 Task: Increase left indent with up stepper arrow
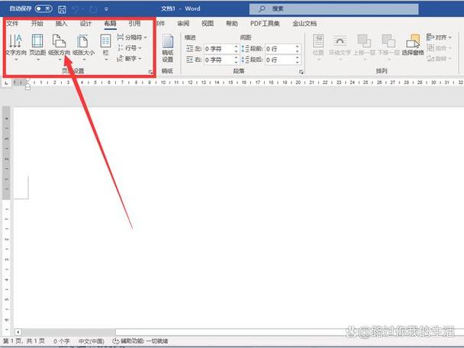click(x=236, y=47)
